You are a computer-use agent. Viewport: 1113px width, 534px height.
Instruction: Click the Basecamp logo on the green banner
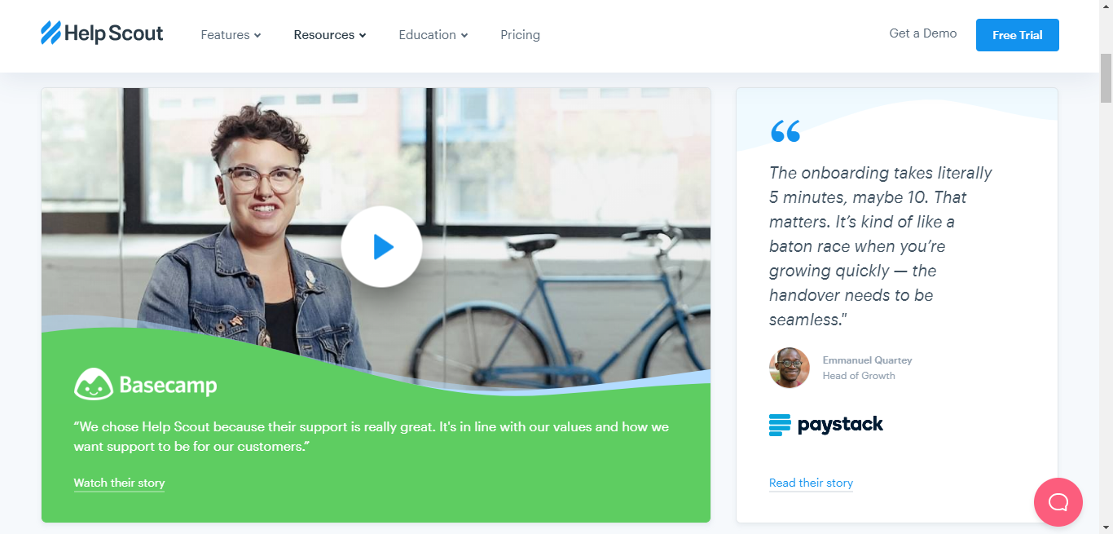tap(147, 383)
